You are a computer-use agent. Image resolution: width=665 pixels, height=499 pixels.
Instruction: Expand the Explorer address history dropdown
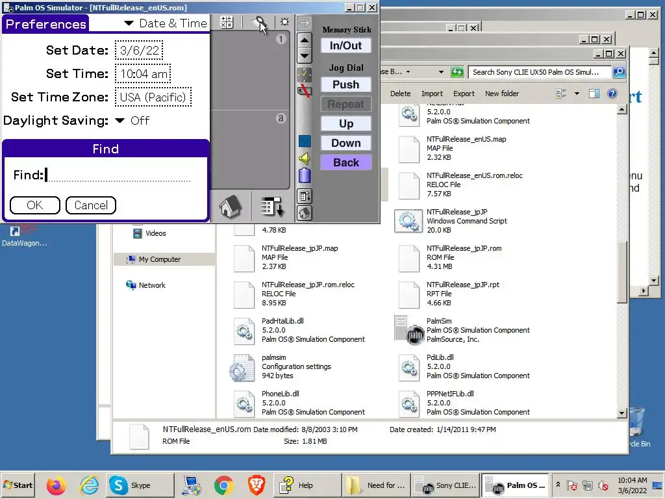441,72
